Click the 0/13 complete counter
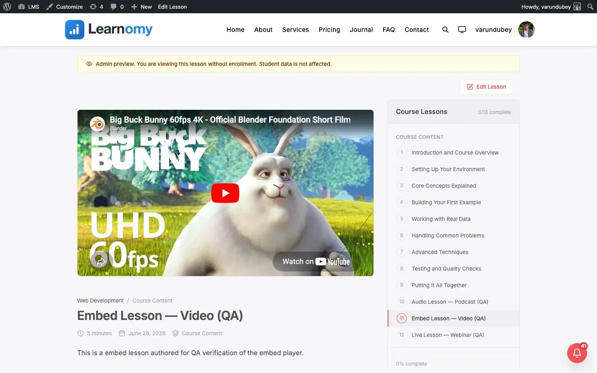 click(494, 112)
